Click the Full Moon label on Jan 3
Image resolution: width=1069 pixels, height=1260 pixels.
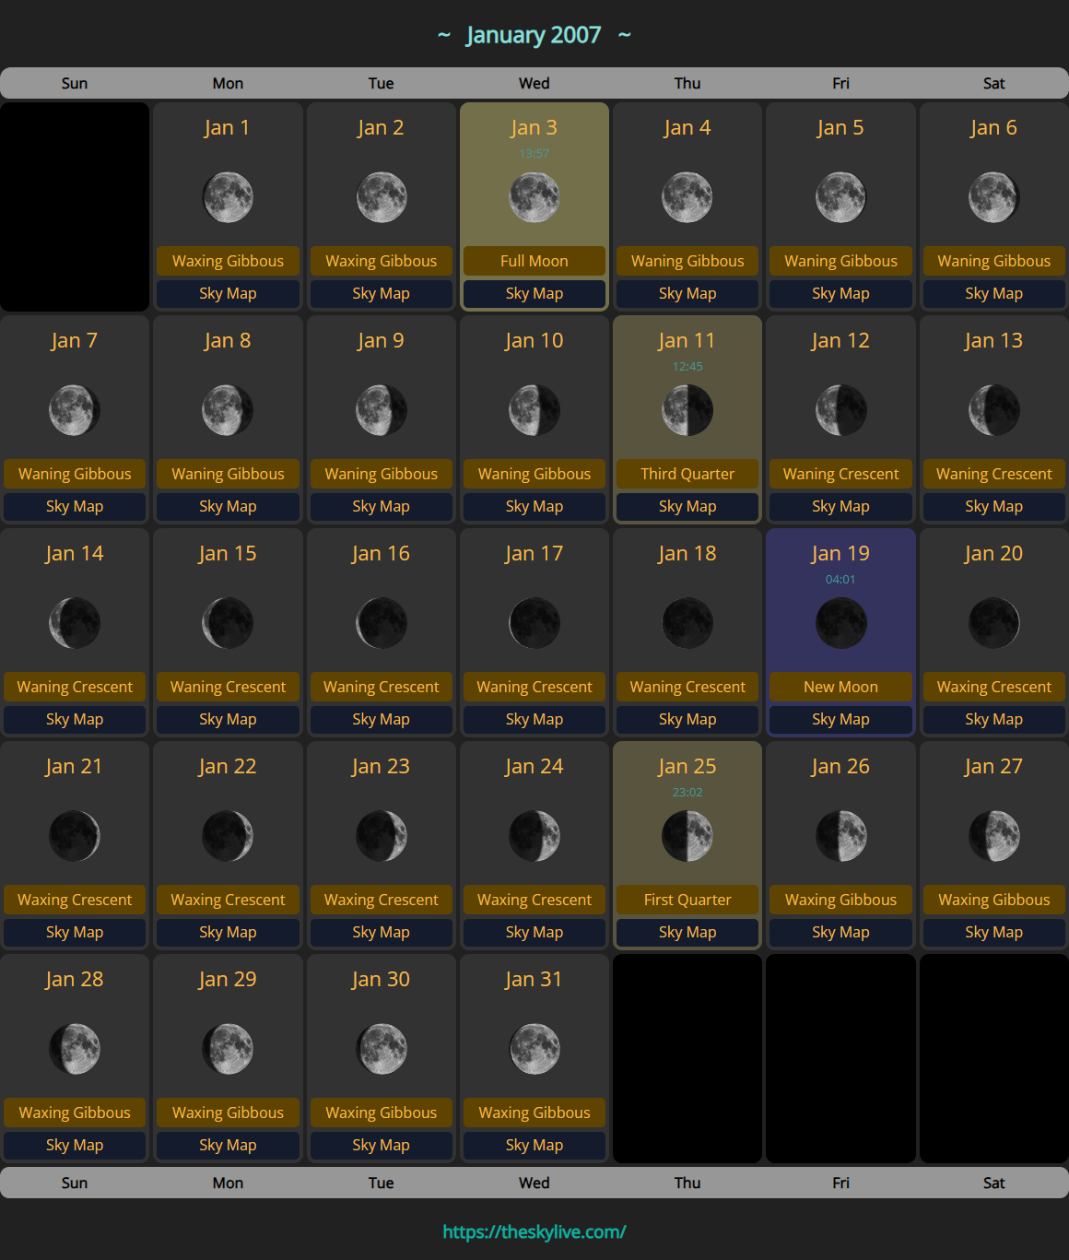point(534,261)
